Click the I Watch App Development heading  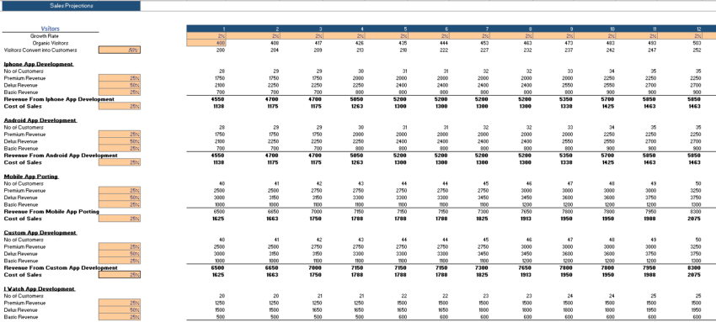(40, 288)
